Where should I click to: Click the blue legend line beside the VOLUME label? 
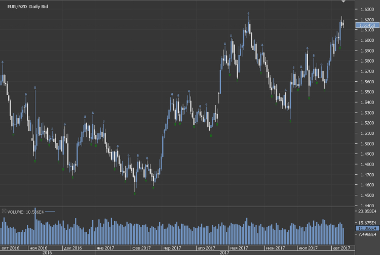[x=50, y=212]
